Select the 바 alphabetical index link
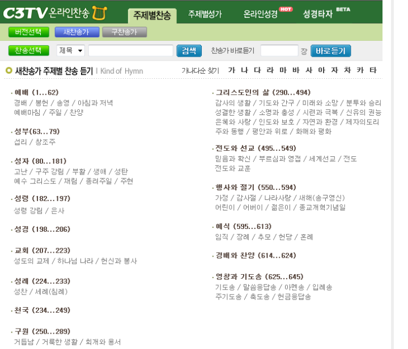Viewport: 408px width, 349px height. click(296, 70)
